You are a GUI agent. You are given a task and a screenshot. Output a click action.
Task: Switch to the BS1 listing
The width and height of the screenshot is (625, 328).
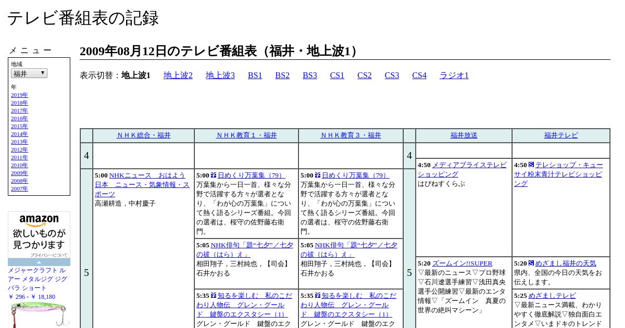coord(255,75)
